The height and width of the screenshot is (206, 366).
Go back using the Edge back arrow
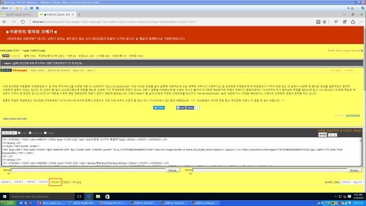(5, 22)
